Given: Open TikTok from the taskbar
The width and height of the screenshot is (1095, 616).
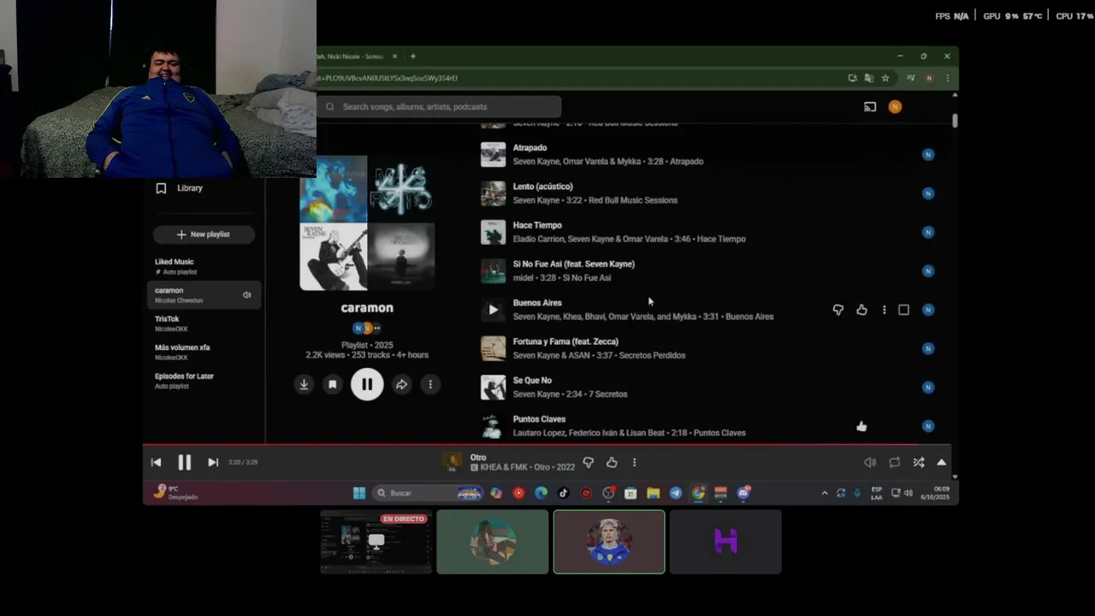Looking at the screenshot, I should pyautogui.click(x=563, y=493).
